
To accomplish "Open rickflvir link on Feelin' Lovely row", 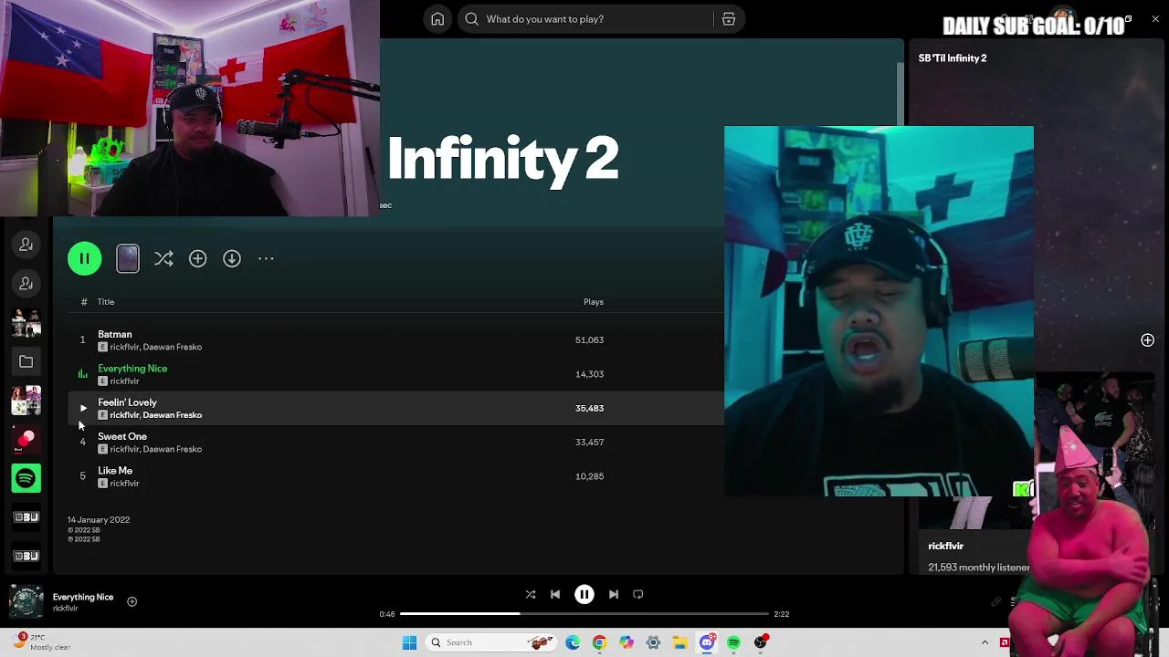I will point(124,415).
